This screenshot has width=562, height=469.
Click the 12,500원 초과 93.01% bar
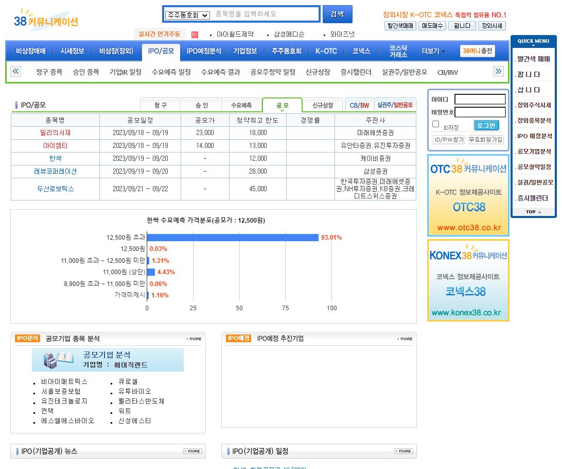point(233,238)
